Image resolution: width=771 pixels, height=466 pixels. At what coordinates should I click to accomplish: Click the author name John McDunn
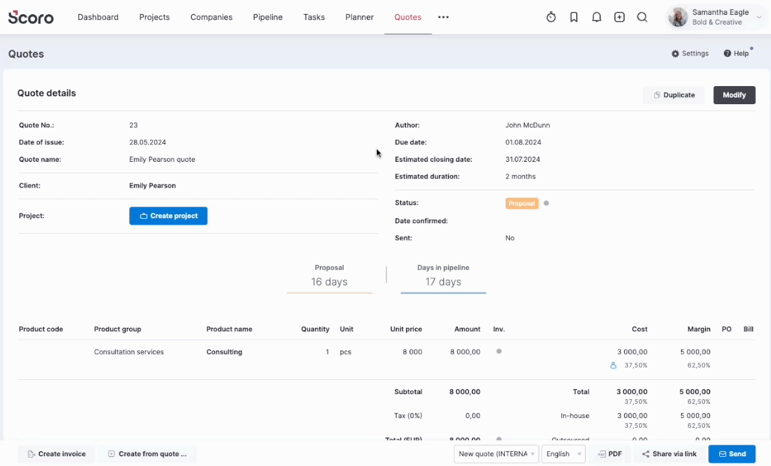coord(528,125)
